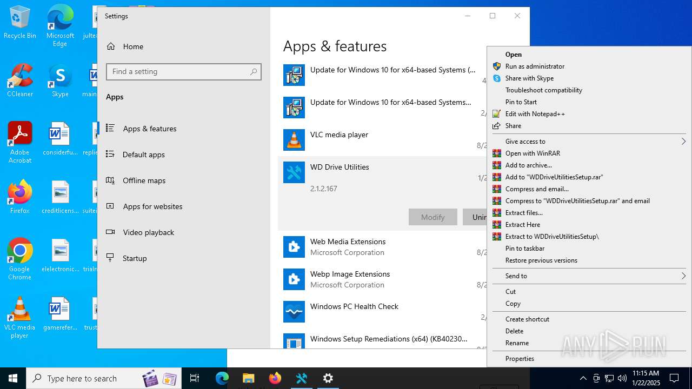Select Run as administrator
The height and width of the screenshot is (389, 692).
coord(589,66)
